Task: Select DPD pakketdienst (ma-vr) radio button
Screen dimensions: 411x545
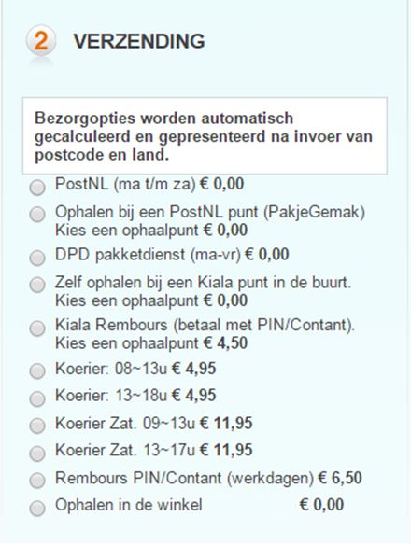Action: [x=37, y=259]
